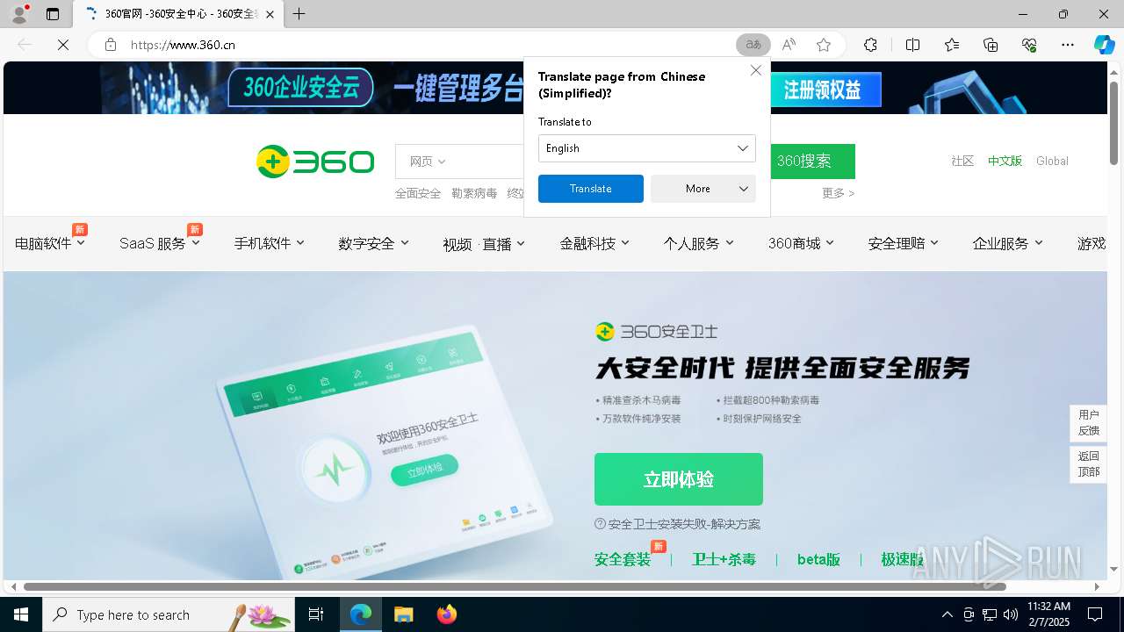Open Browser essentials heart icon
1124x632 pixels.
click(1029, 45)
